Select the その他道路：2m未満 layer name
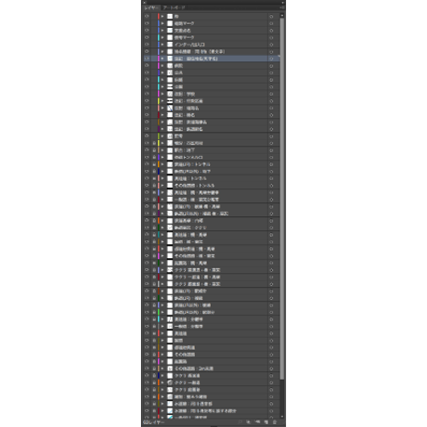 [194, 369]
